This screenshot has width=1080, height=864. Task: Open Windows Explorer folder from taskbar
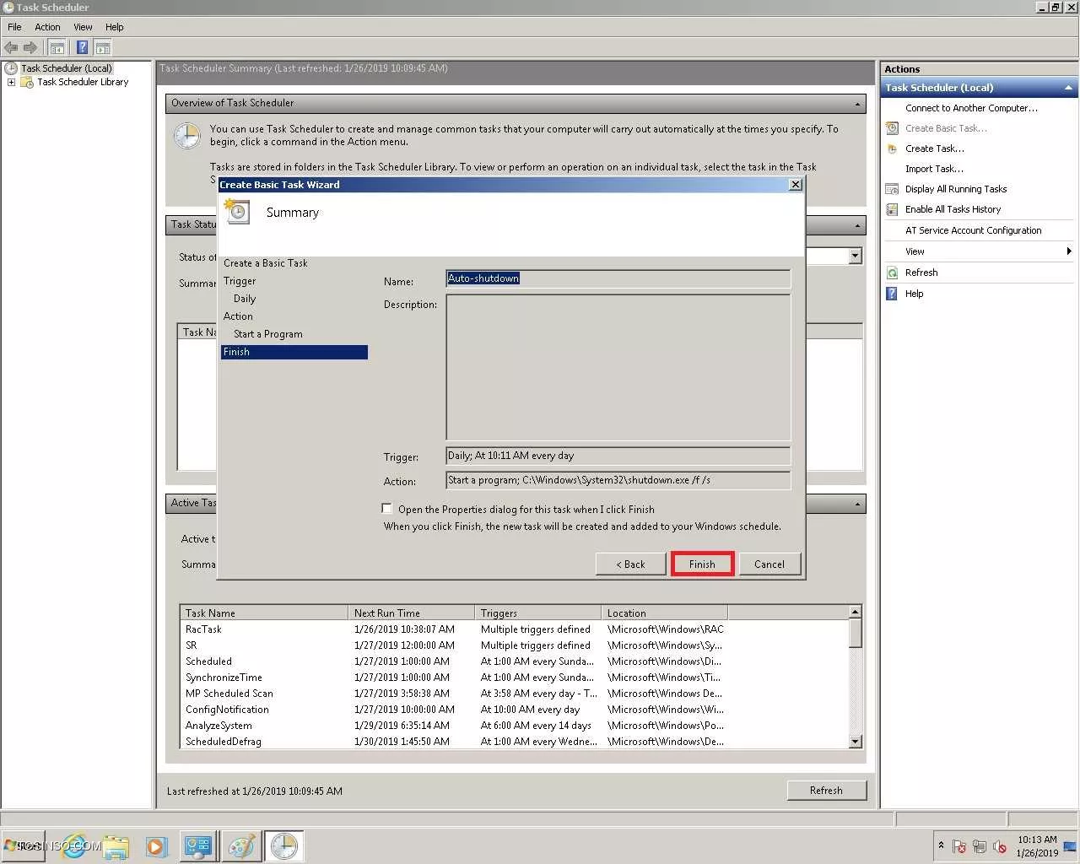(116, 845)
